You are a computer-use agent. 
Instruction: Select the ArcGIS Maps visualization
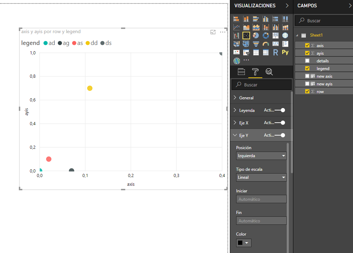point(236,61)
